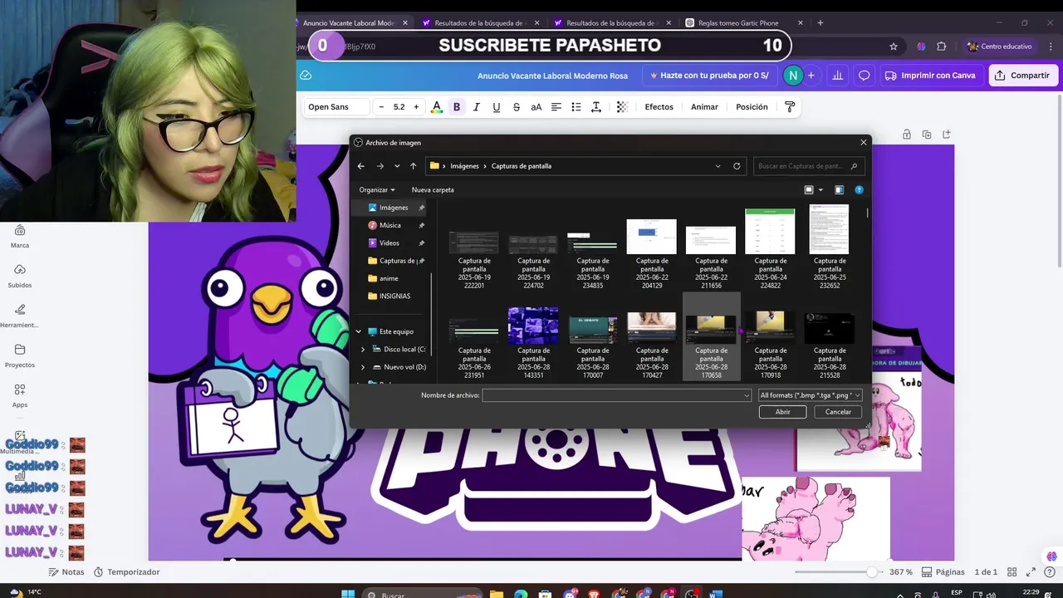Select Música in navigation pane
This screenshot has height=598, width=1063.
click(x=390, y=225)
